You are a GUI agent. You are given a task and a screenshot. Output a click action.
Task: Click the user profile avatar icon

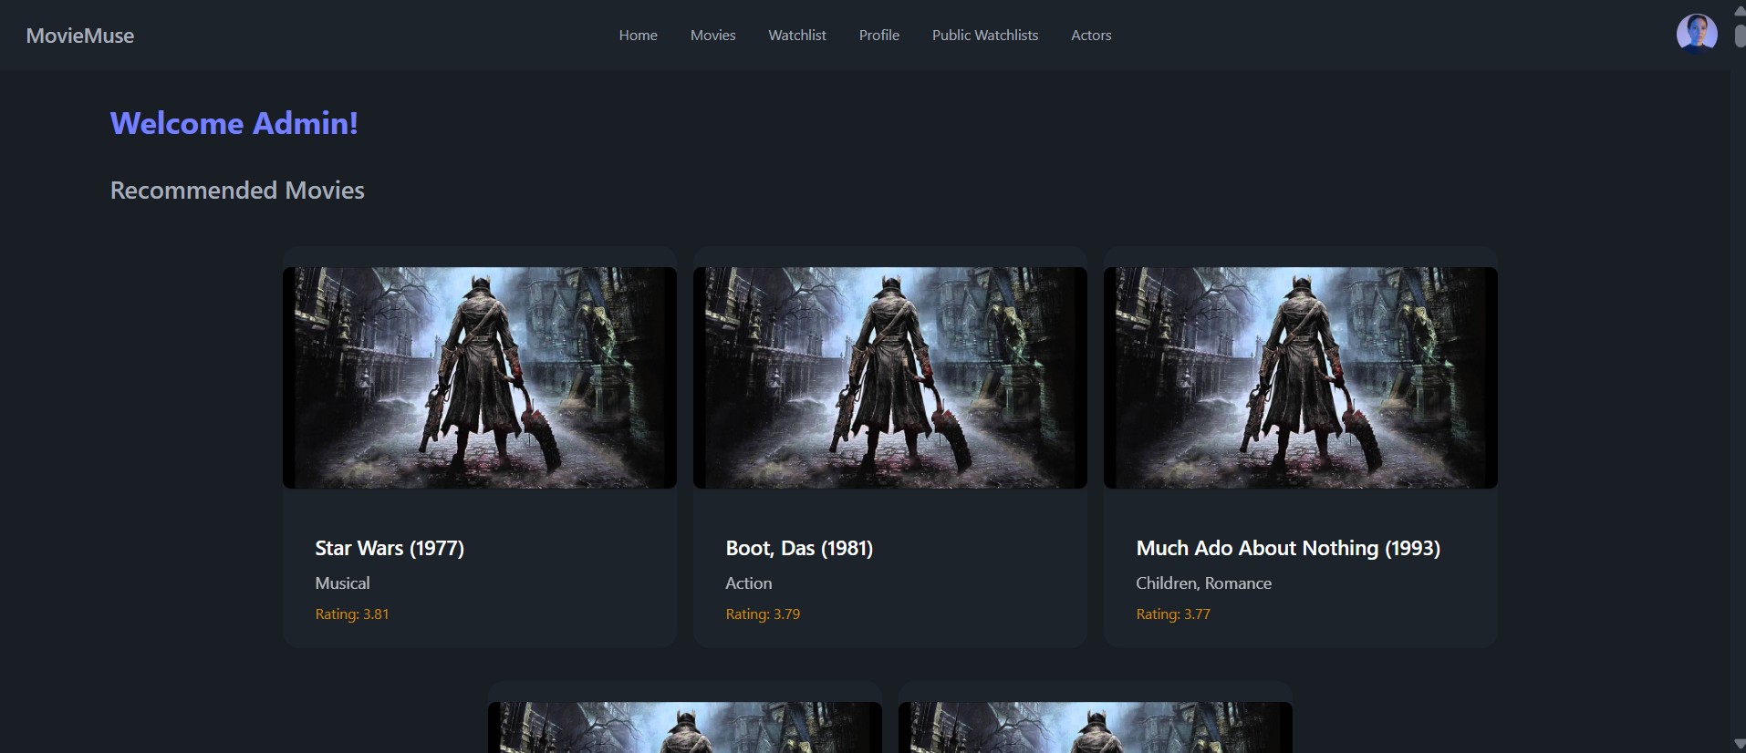tap(1696, 35)
